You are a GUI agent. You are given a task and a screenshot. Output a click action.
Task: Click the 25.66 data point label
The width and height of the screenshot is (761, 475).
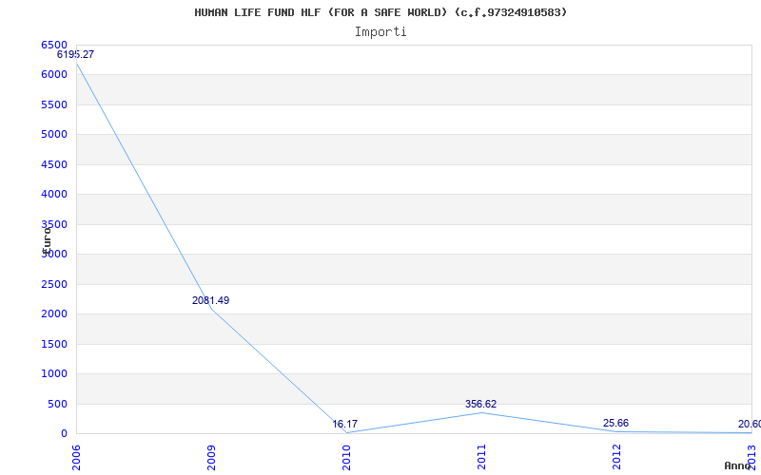click(615, 423)
